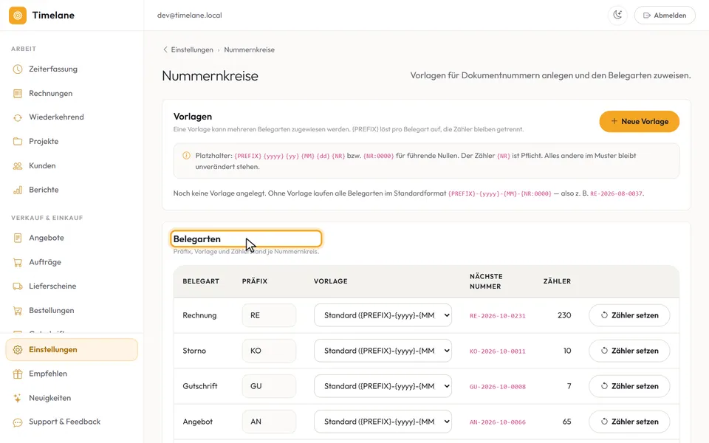Screen dimensions: 709x443
Task: Click the dev@timelane.local account text
Action: [190, 16]
